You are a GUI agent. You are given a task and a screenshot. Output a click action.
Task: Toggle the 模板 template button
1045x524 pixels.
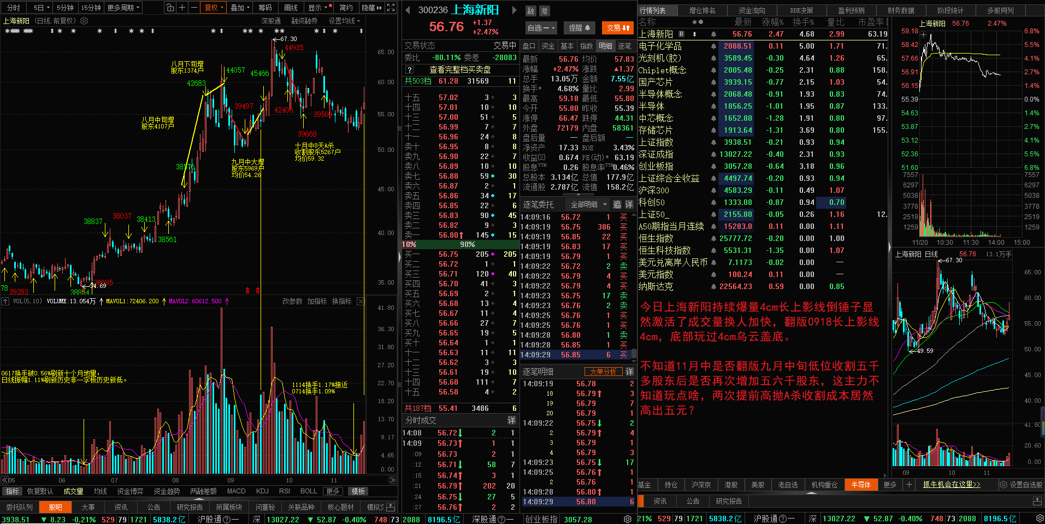[358, 491]
